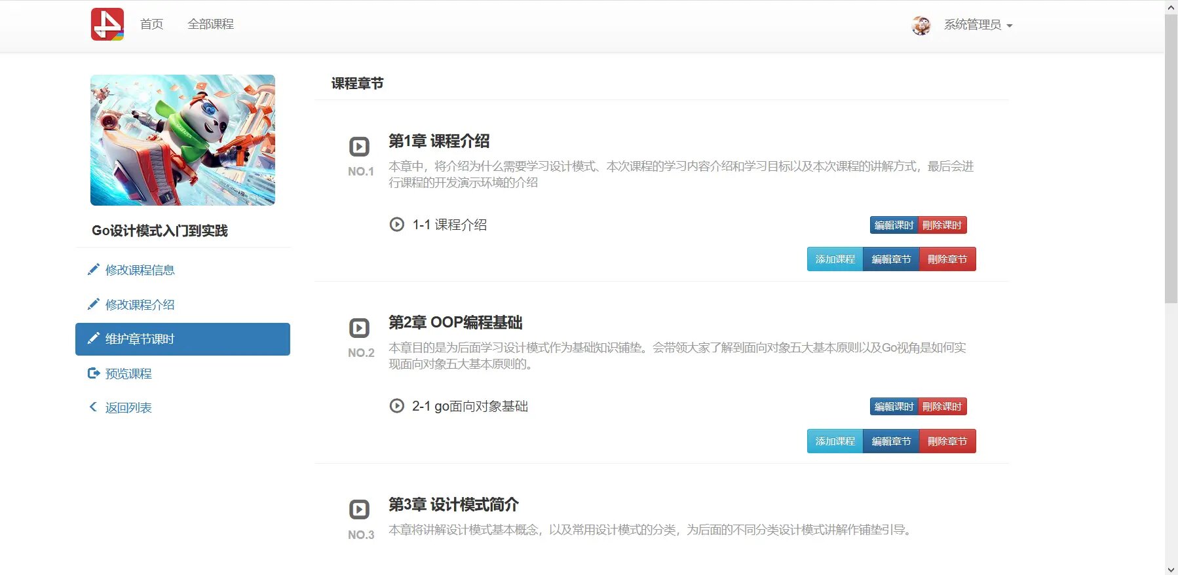Click the 课程章节 section heading

click(357, 83)
